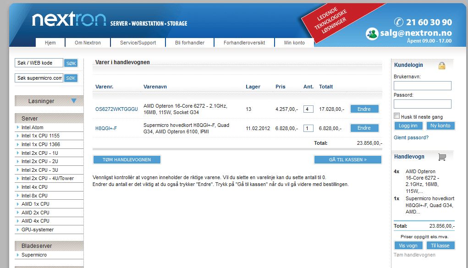Open the Intel Atom category

pos(32,127)
